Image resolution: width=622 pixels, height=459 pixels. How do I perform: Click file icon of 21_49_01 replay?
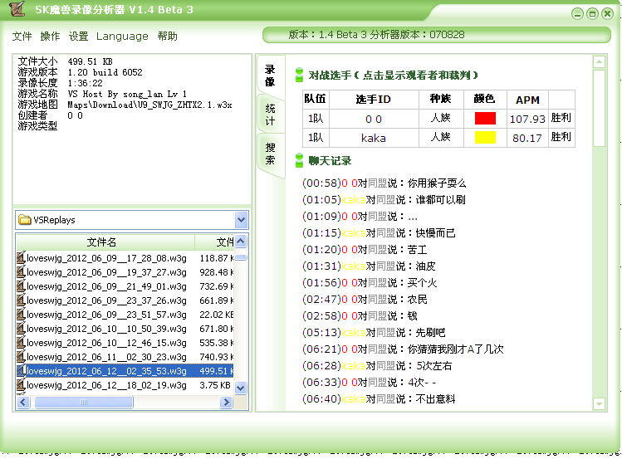pyautogui.click(x=21, y=286)
